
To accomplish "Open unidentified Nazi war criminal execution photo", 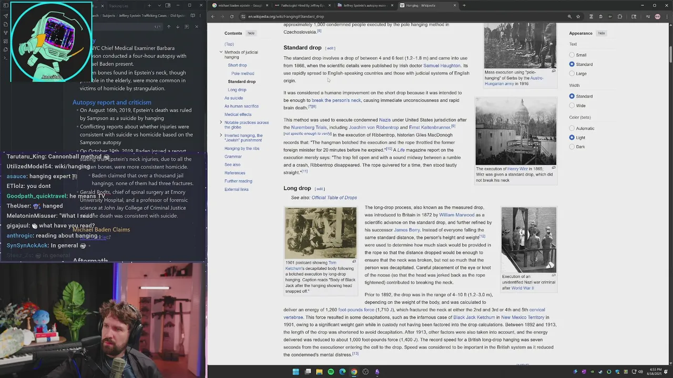I will point(528,240).
